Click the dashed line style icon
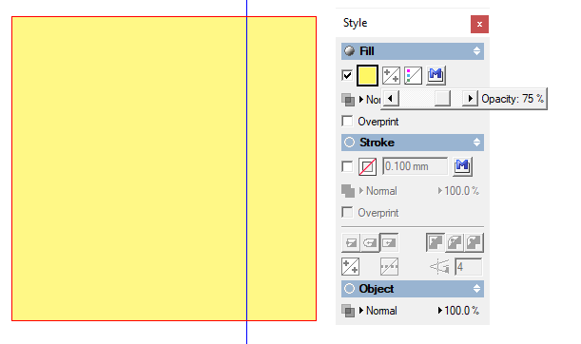This screenshot has width=581, height=344. 389,267
